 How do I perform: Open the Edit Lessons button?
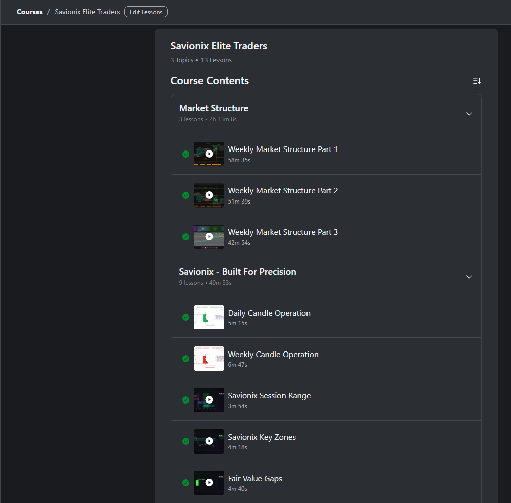145,12
